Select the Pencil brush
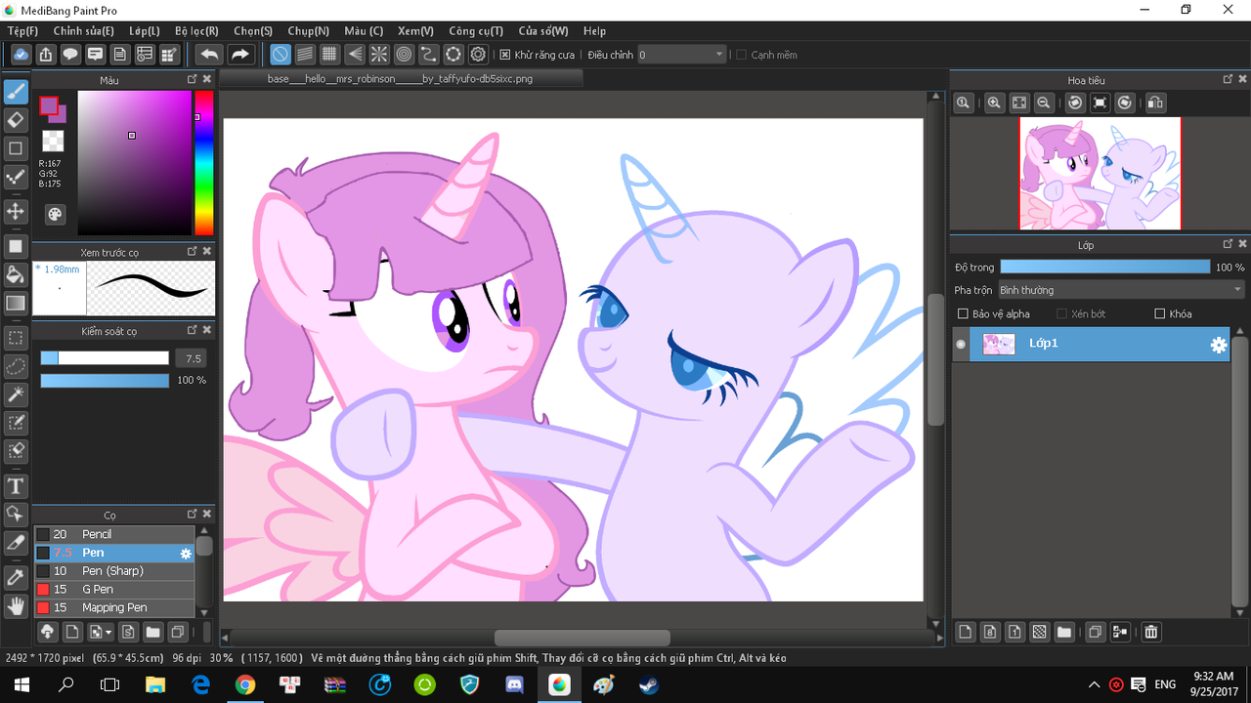The image size is (1251, 703). tap(114, 534)
